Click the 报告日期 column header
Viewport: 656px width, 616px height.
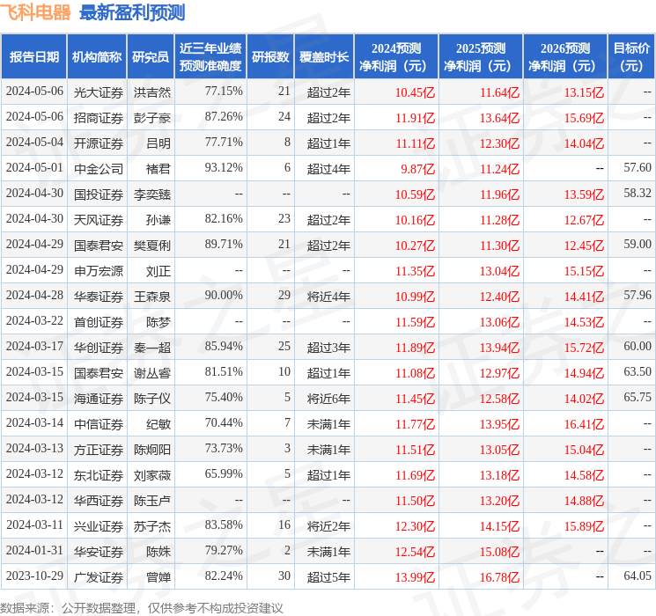point(33,57)
